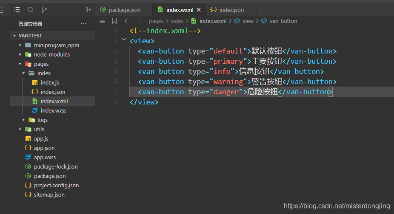Click 'index.wxml' in the breadcrumb
This screenshot has height=214, width=394.
213,21
